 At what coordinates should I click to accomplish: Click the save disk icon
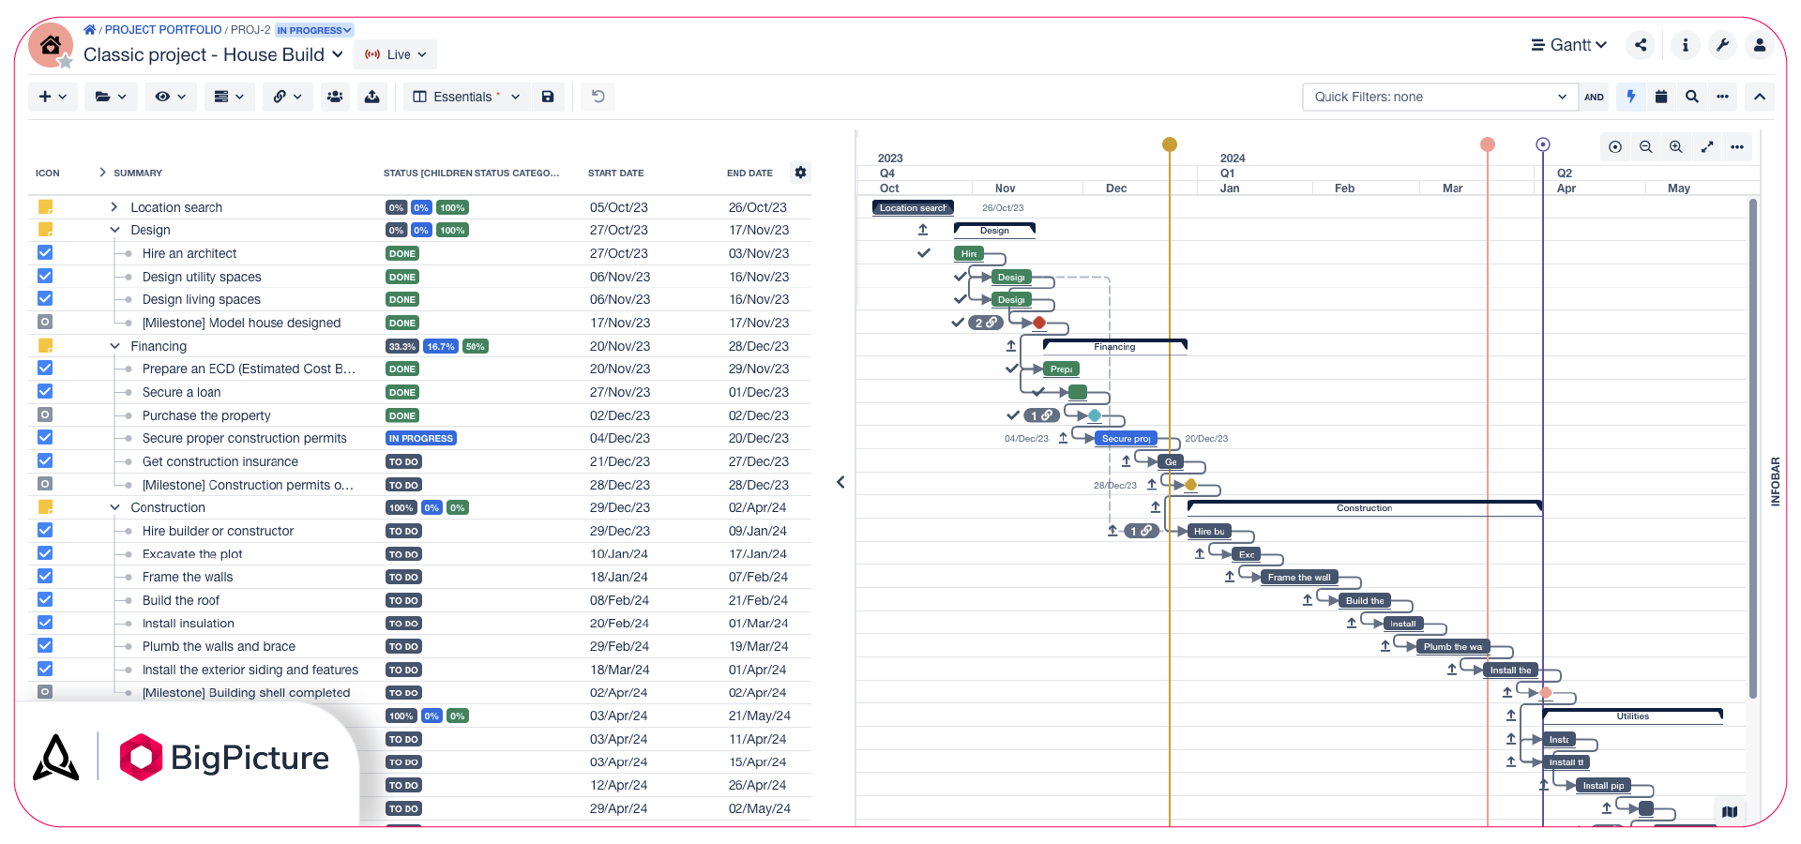click(x=548, y=97)
